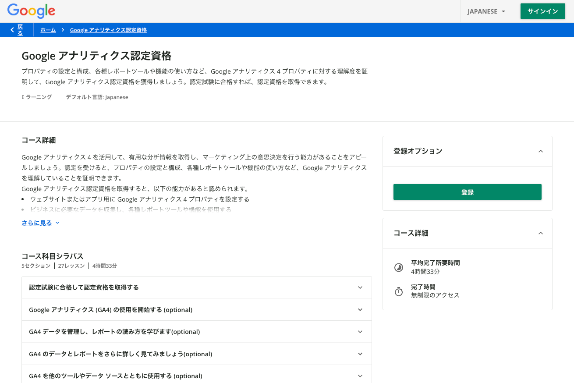574x383 pixels.
Task: Click the 完了時間 stopwatch icon
Action: tap(398, 291)
